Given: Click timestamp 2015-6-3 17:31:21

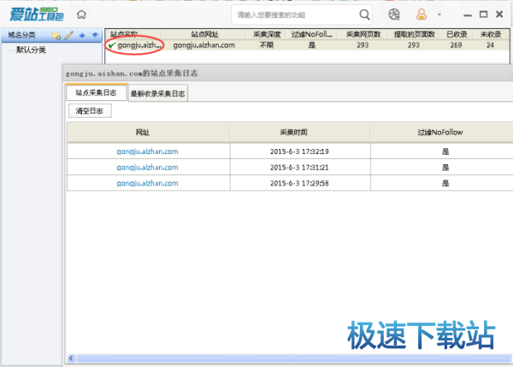Looking at the screenshot, I should 299,168.
